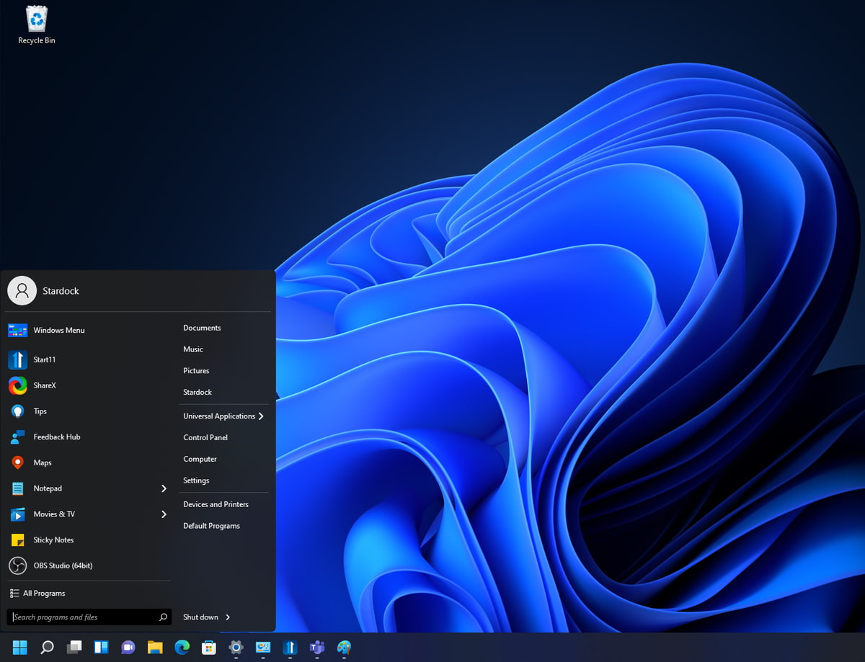
Task: Open the Music folder link
Action: click(193, 349)
